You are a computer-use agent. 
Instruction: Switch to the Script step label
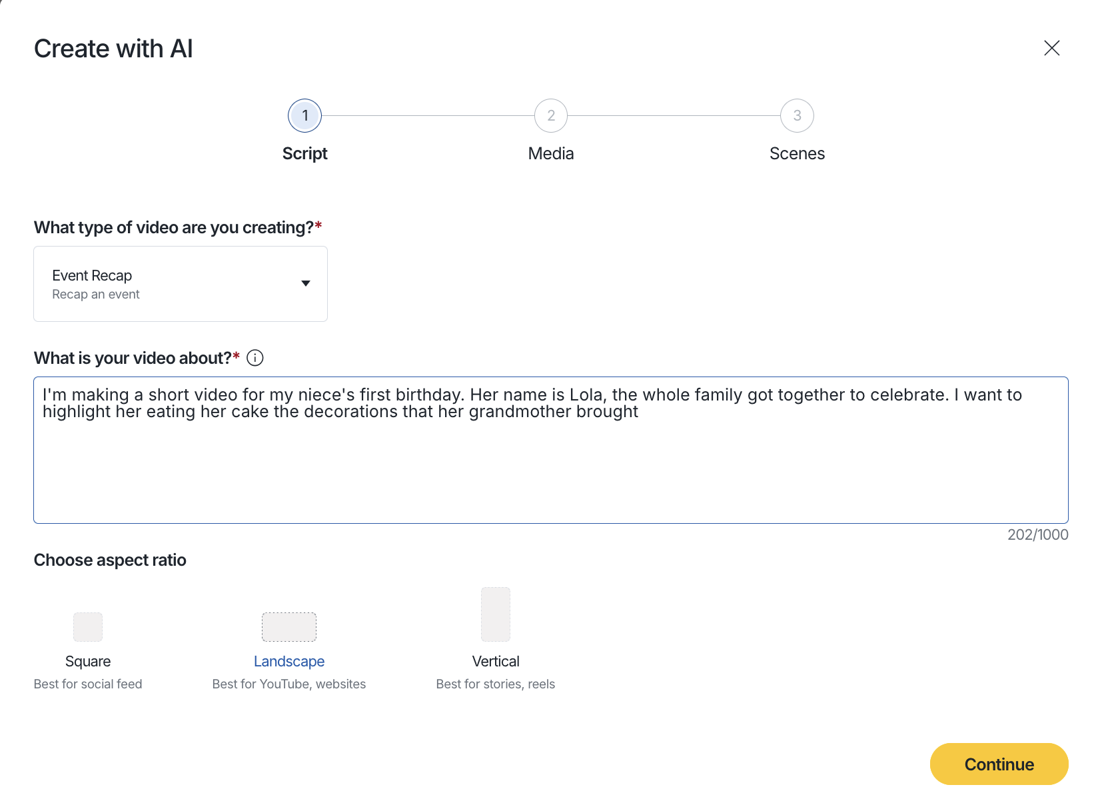304,154
